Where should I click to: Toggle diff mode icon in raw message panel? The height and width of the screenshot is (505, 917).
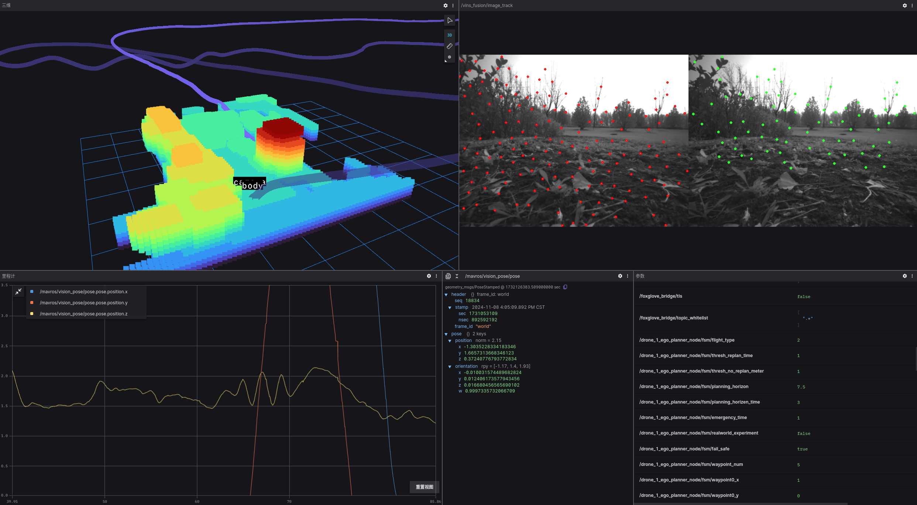[448, 276]
